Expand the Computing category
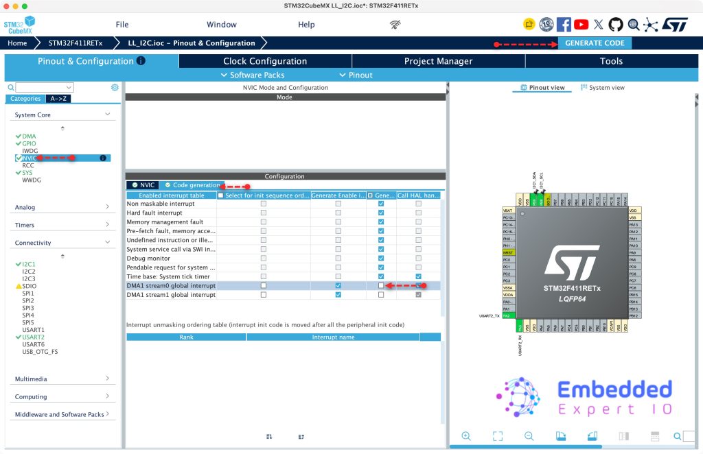 coord(62,396)
